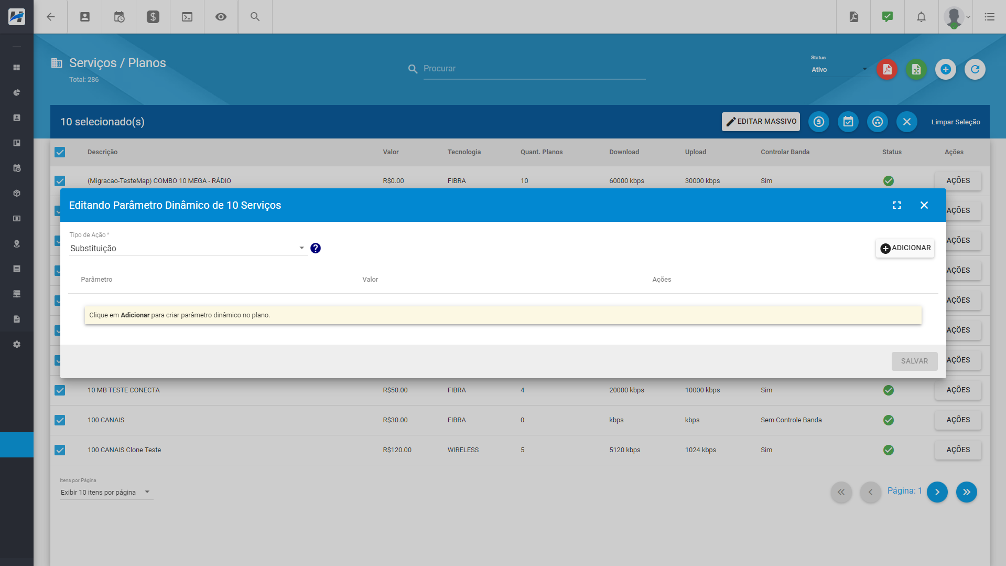Uncheck the COMBO 10 MEGA - RÁDIO row checkbox
Screen dimensions: 1006x566
point(60,181)
